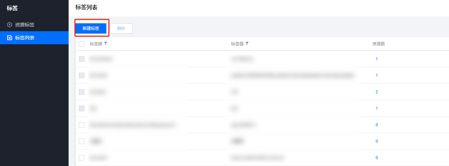Tick the select-all header checkbox
Screen dimensions: 449x166
(x=82, y=44)
